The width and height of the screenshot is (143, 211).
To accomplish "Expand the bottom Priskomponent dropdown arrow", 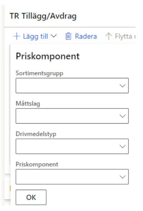I will coord(122,177).
